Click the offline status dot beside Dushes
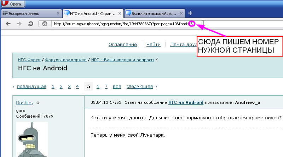Image resolution: width=283 pixels, height=157 pixels. pyautogui.click(x=38, y=103)
